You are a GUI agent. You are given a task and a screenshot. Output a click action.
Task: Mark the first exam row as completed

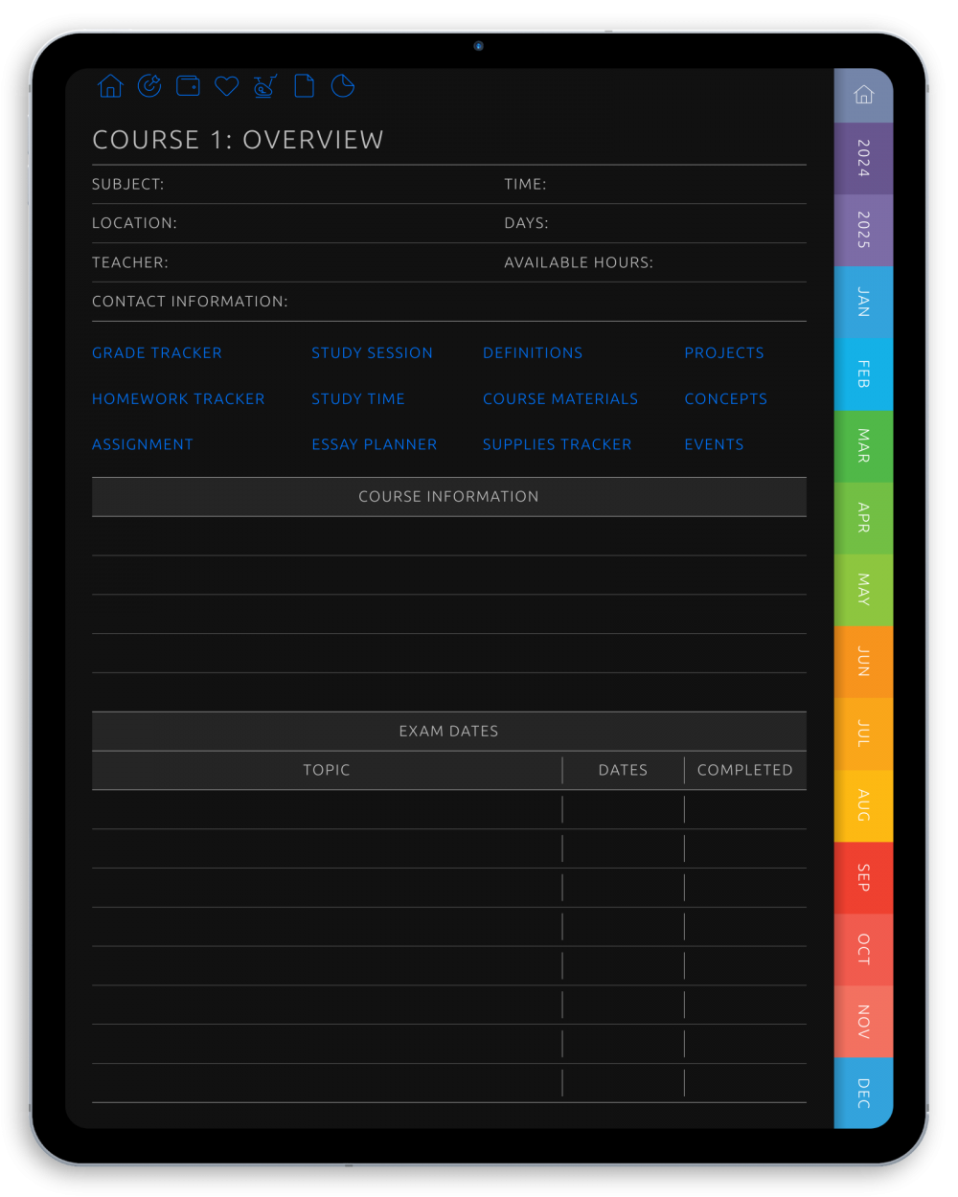745,809
